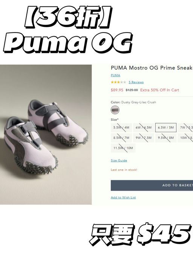193x258 pixels.
Task: Select the 8.5W / 7M size option
Action: point(121,138)
